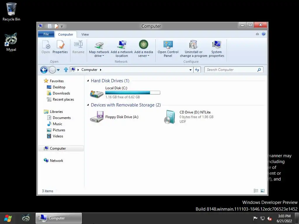Expand the address bar history dropdown

point(190,70)
